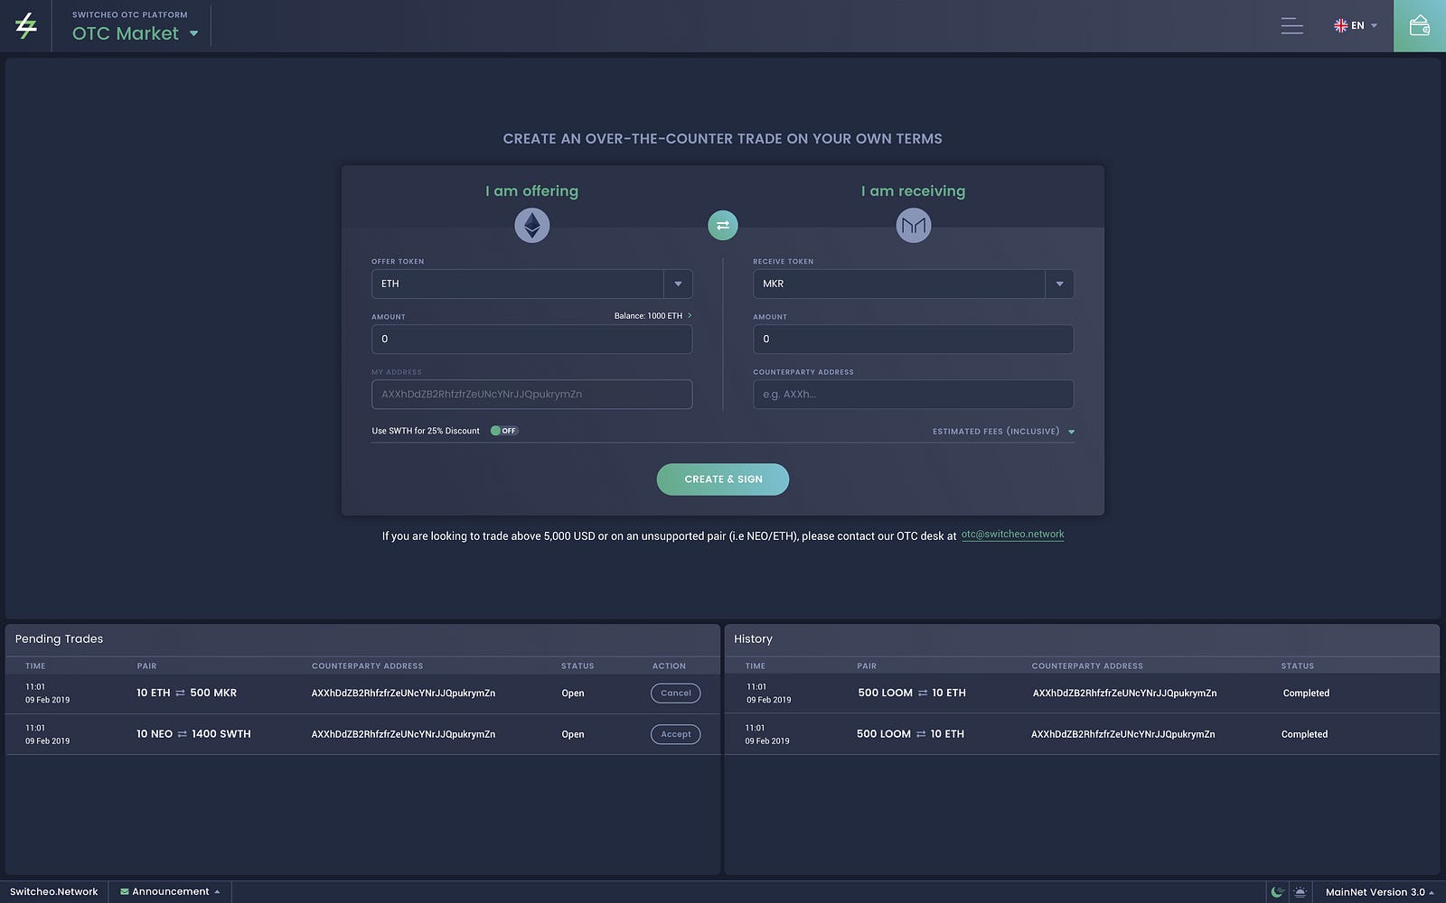Click counterparty address in first History row

point(1124,694)
